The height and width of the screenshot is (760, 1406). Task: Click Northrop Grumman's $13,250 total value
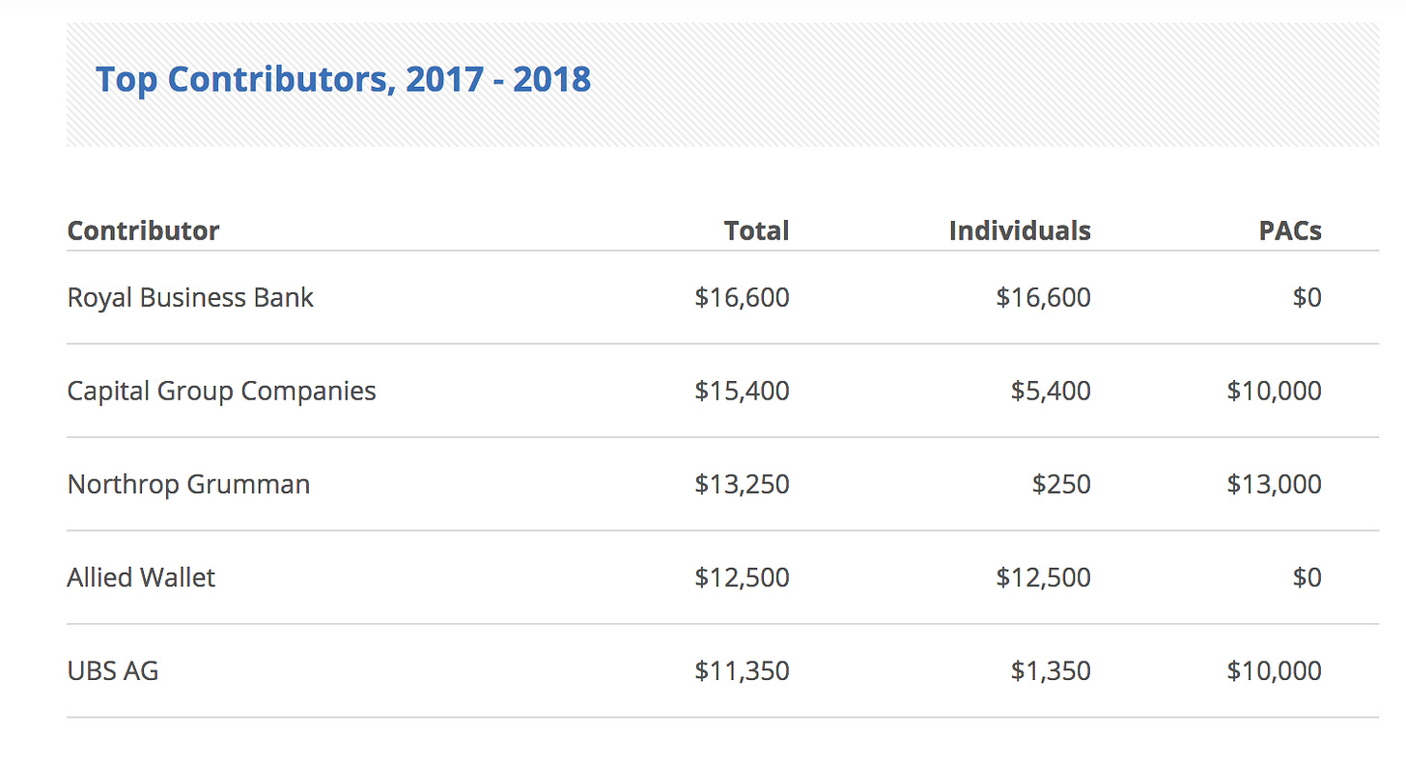[x=742, y=484]
